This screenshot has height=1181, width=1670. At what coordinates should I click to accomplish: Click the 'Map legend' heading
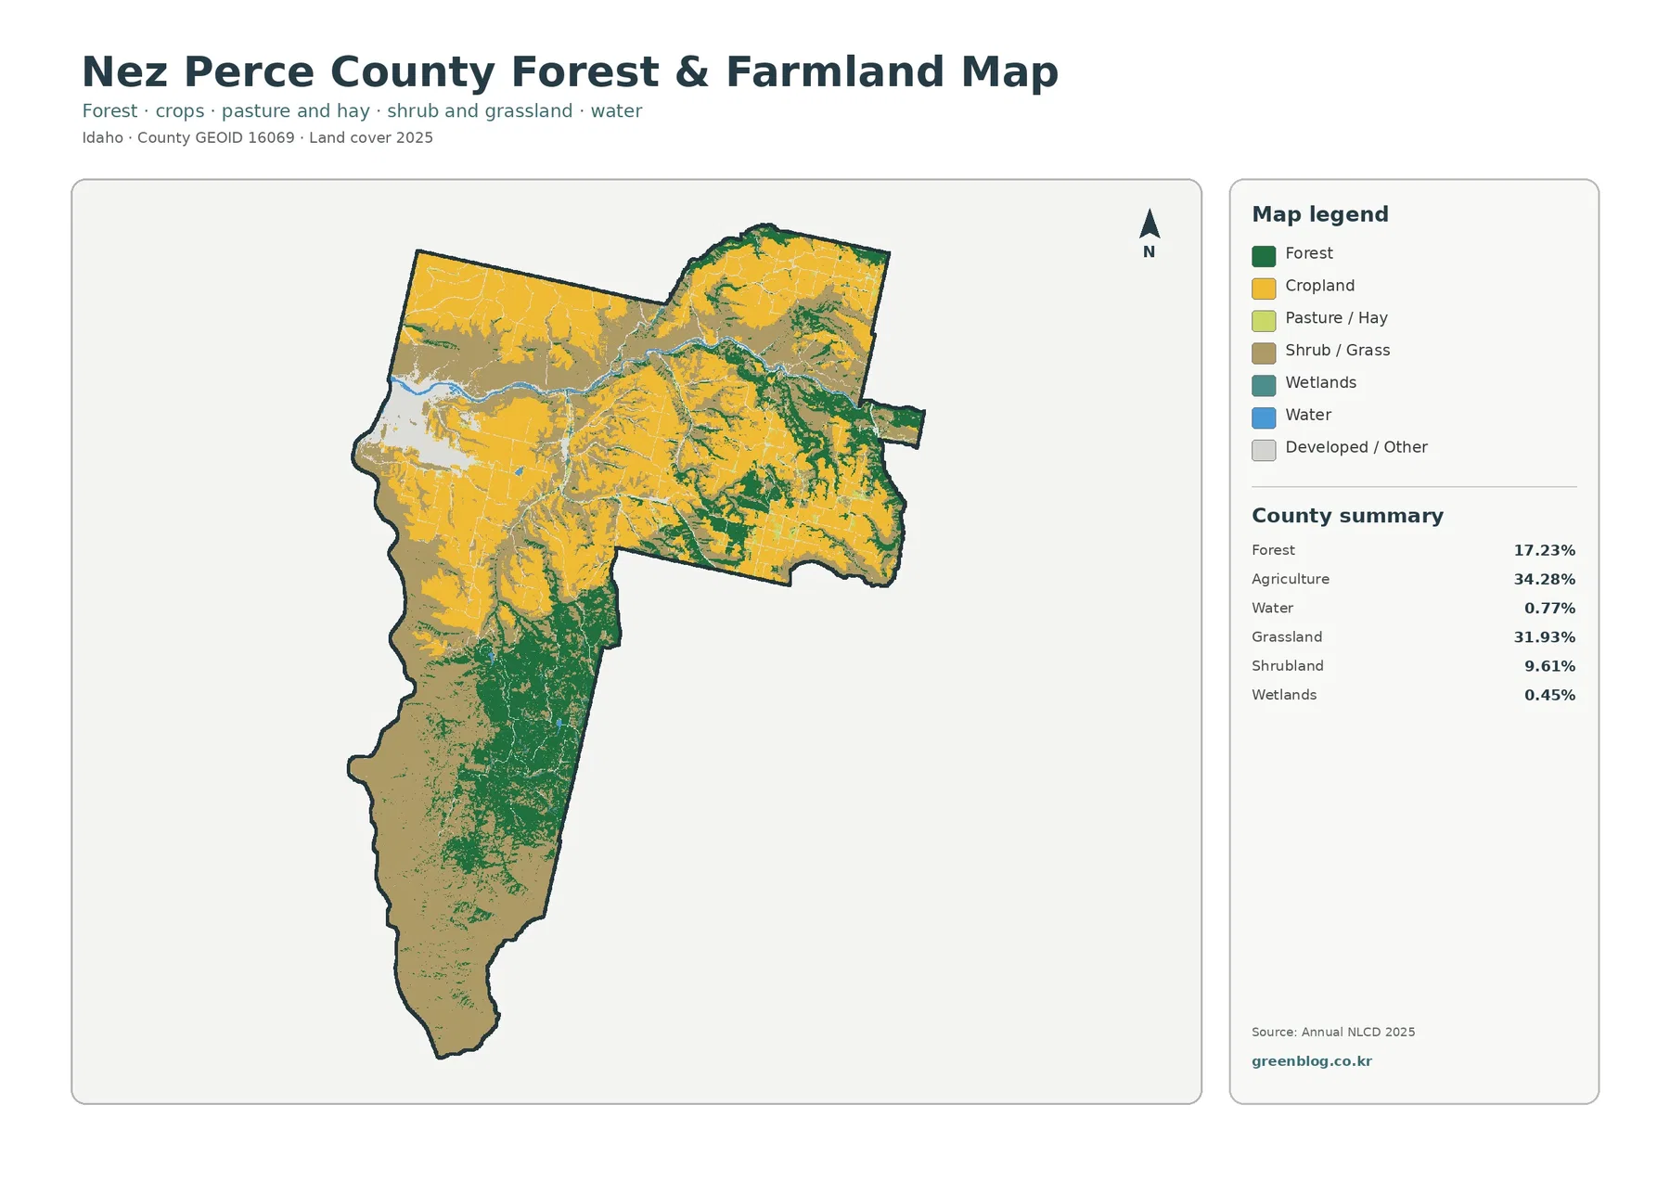[1320, 214]
